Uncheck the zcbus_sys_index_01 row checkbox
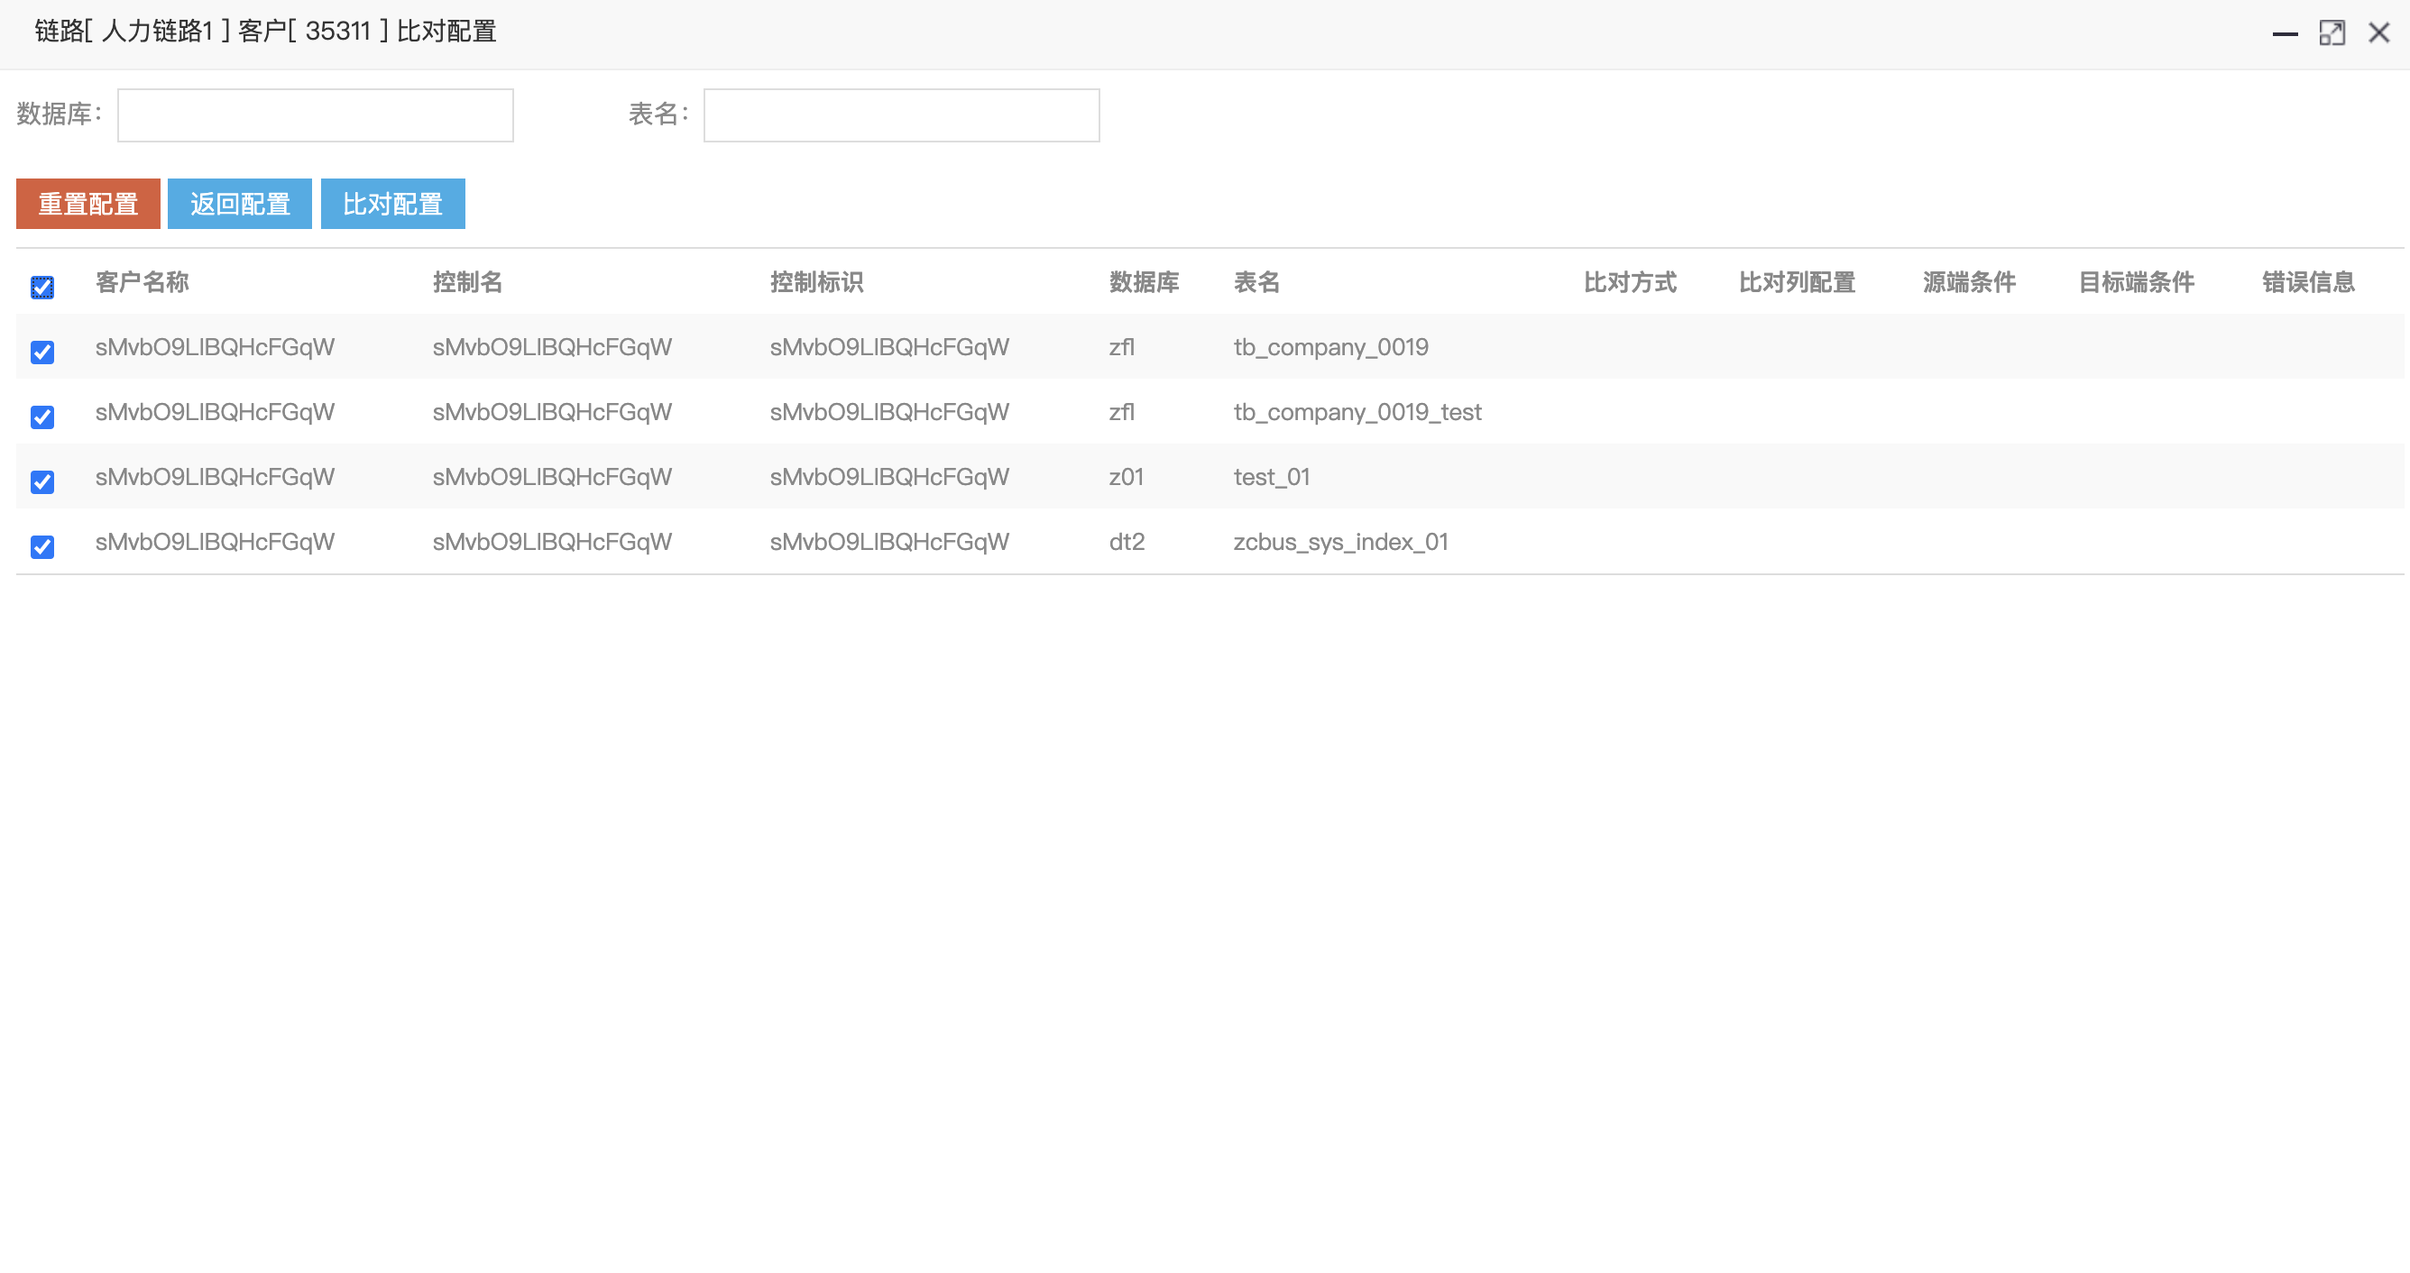Screen dimensions: 2410x1273 (x=42, y=546)
